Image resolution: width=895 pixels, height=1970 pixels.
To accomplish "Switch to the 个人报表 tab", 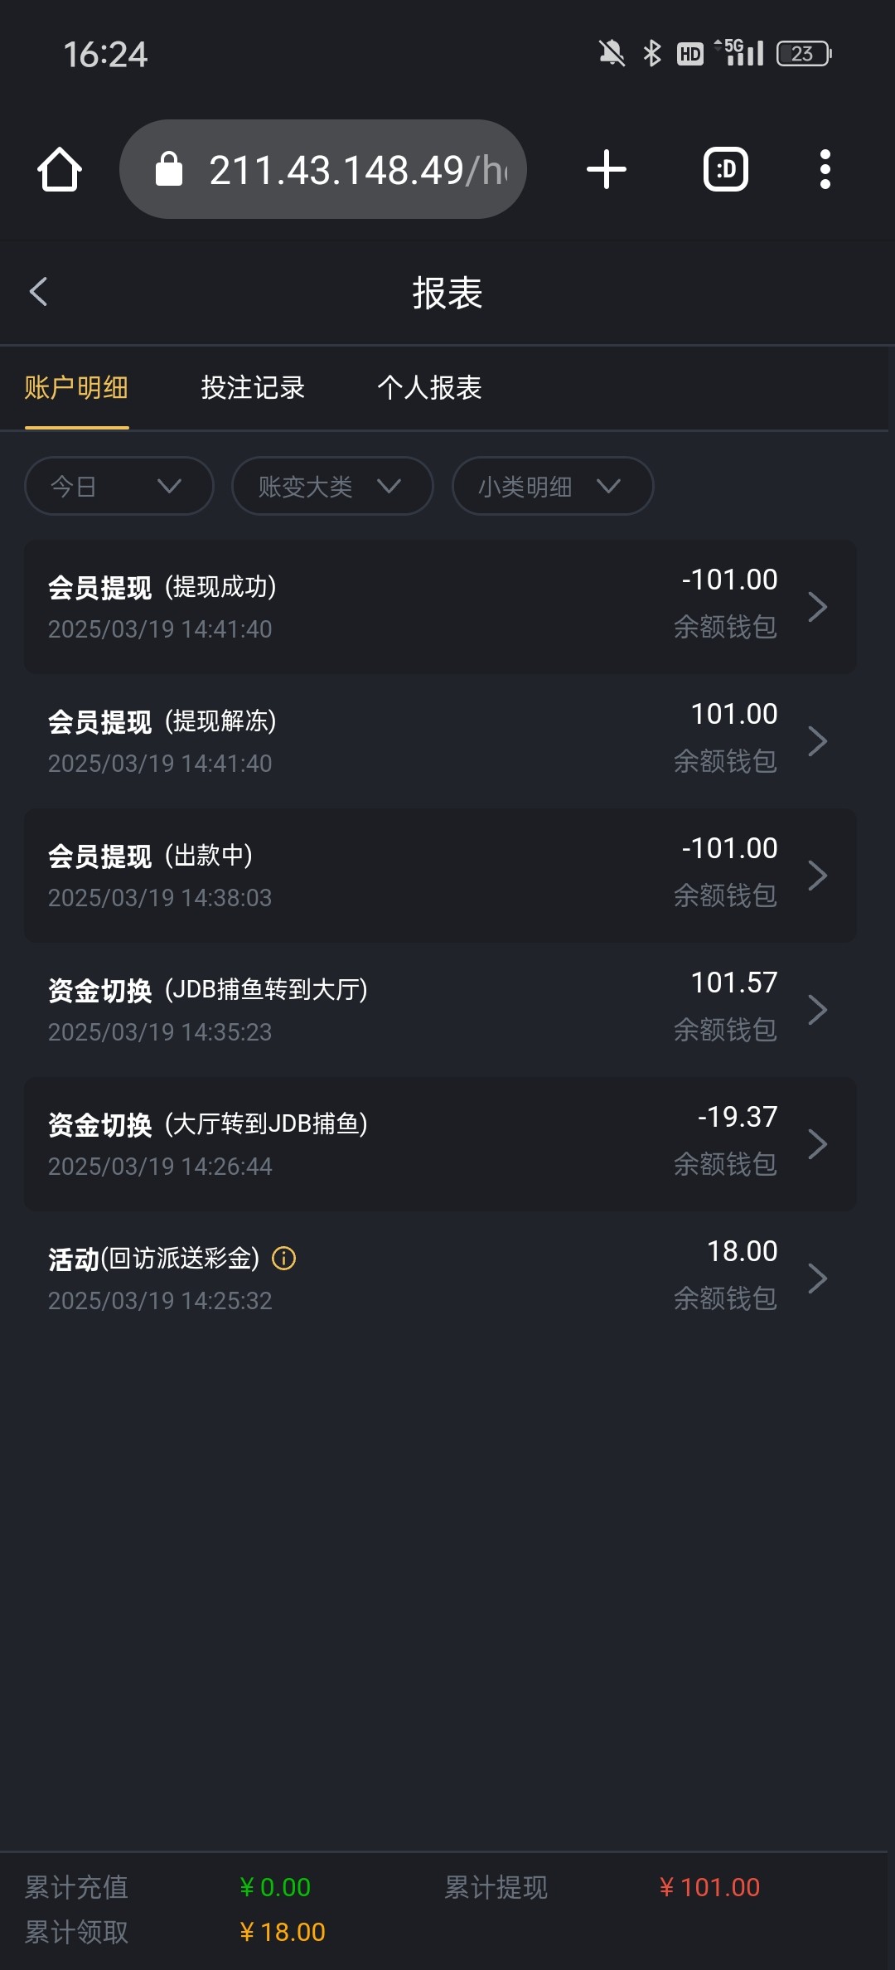I will coord(429,388).
